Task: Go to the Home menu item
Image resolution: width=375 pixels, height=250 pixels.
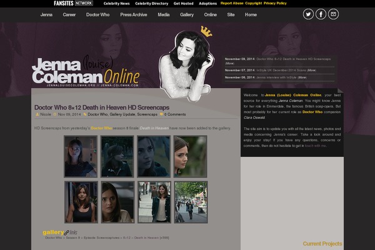Action: [251, 14]
